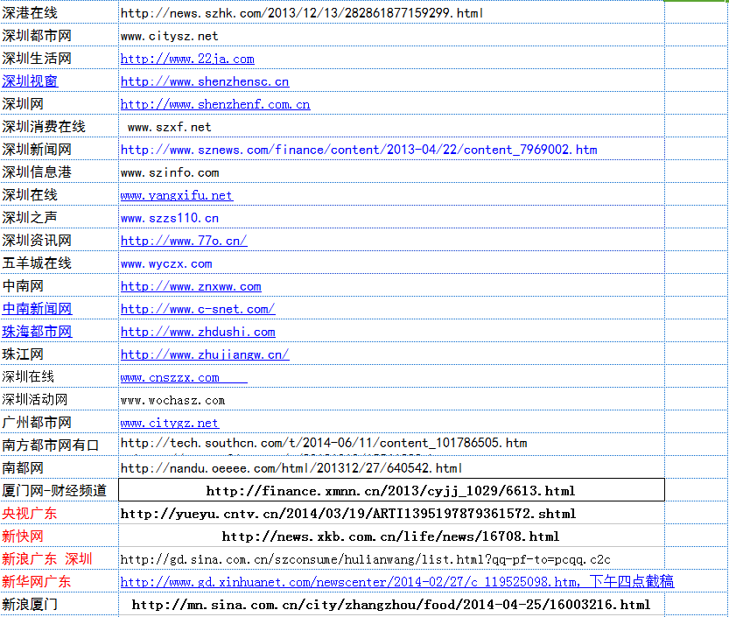Select the www.szxf.net cell
Viewport: 729px width, 617px height.
tap(391, 127)
